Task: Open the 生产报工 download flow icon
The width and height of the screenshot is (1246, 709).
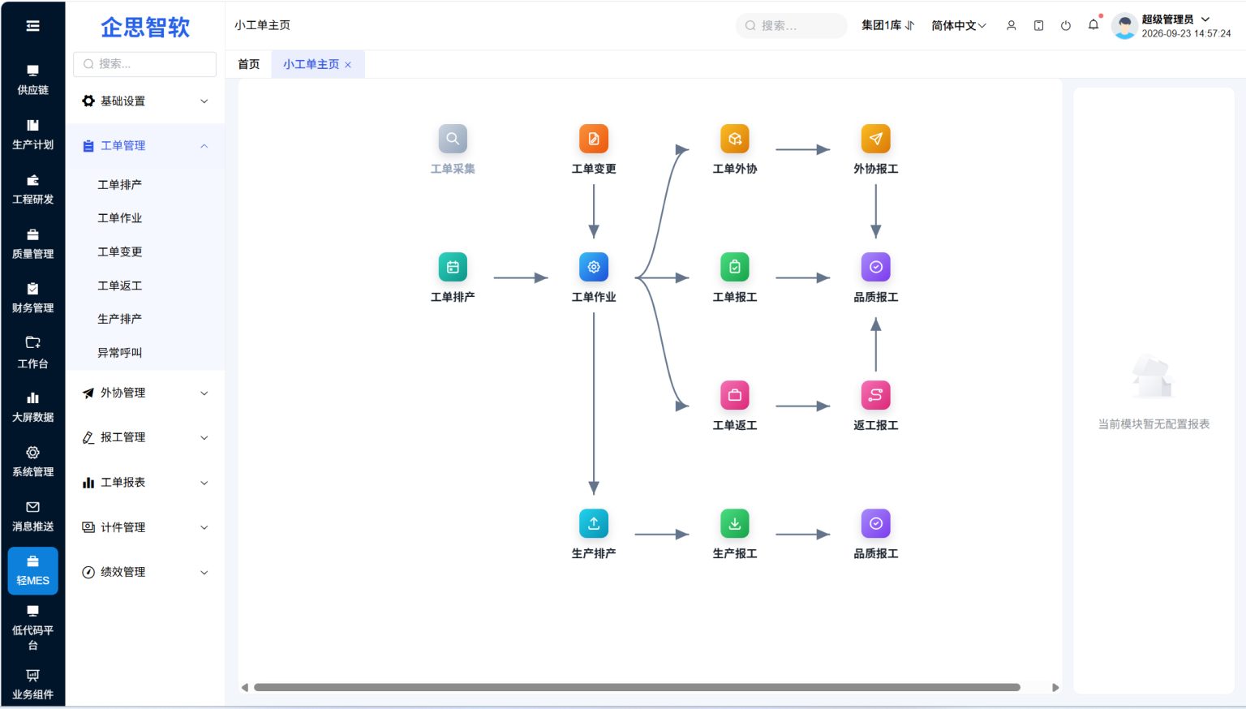Action: tap(735, 523)
